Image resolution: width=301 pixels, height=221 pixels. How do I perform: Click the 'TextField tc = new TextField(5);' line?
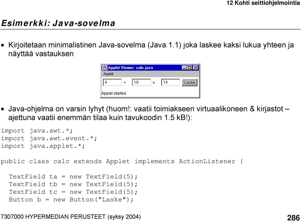pyautogui.click(x=73, y=192)
